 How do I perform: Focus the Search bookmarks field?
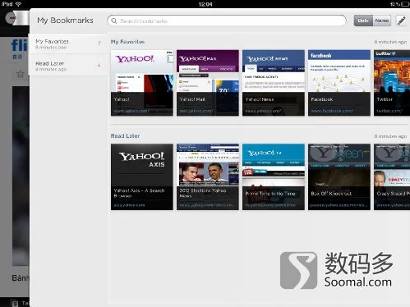(x=227, y=21)
